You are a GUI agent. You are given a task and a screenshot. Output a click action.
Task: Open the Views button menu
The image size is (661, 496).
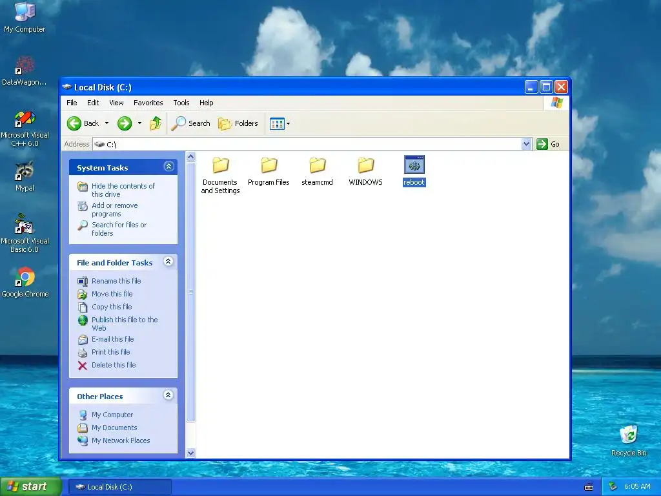coord(280,123)
